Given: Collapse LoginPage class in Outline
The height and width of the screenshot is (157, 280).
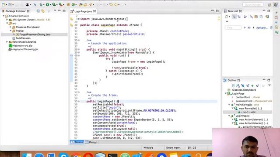Looking at the screenshot, I should click(x=226, y=93).
